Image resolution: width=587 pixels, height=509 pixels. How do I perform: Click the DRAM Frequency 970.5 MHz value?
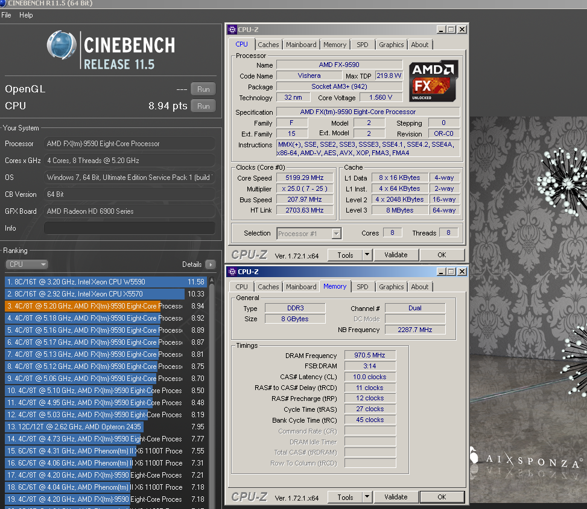(370, 355)
